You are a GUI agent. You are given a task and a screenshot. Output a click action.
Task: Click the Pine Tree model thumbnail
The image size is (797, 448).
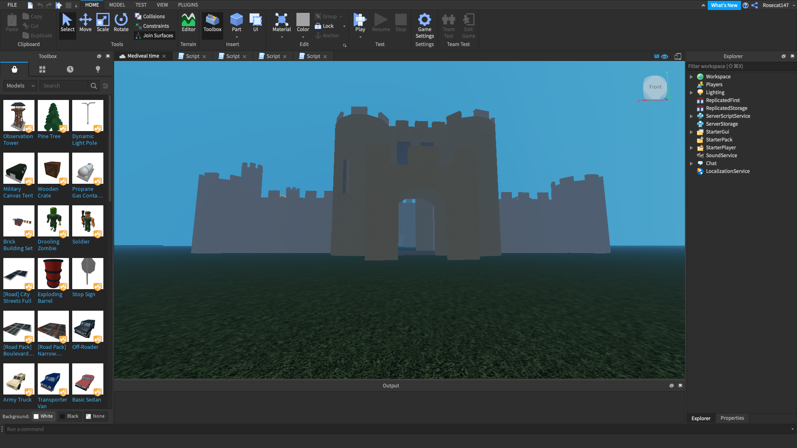53,116
